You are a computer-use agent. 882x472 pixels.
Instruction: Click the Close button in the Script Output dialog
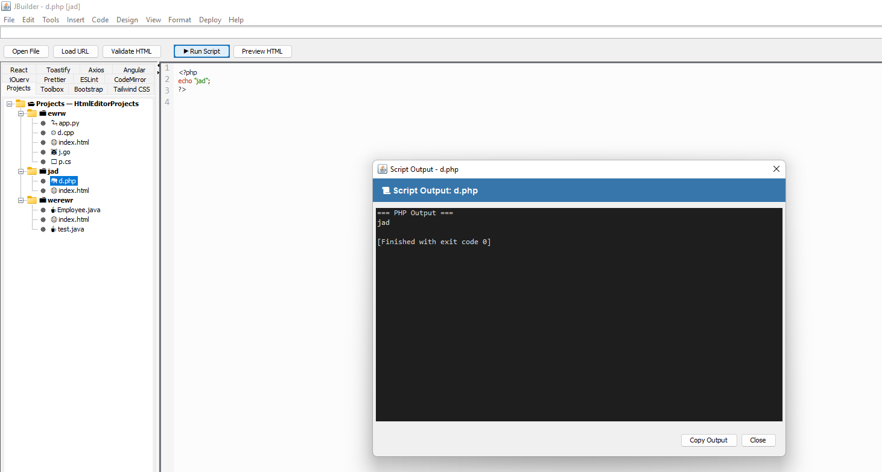[758, 440]
